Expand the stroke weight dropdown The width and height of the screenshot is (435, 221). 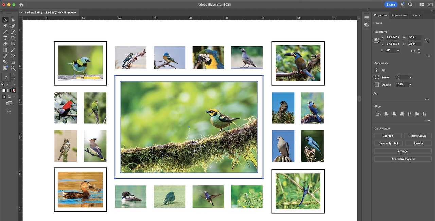(x=410, y=77)
